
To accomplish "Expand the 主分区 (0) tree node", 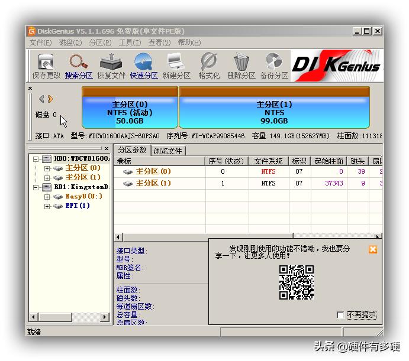I will pos(47,168).
